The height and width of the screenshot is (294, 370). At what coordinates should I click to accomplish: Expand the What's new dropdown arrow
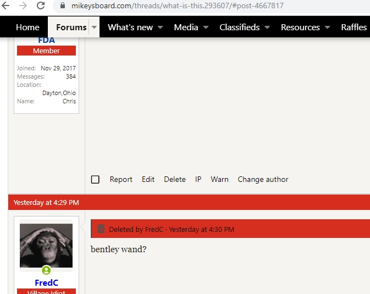click(x=161, y=27)
